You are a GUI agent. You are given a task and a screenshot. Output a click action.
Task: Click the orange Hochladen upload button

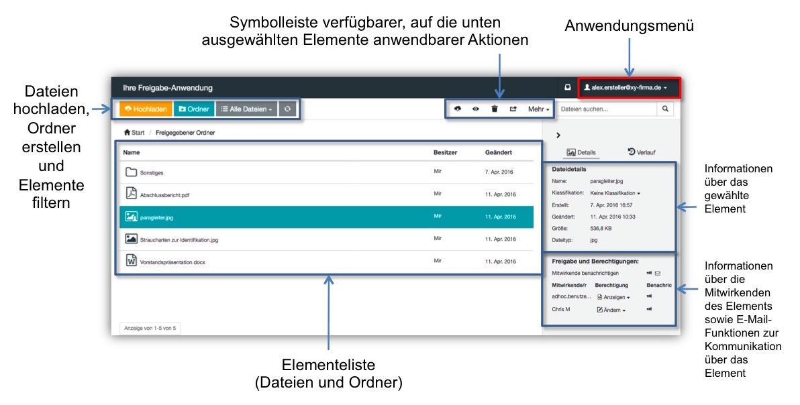(146, 109)
